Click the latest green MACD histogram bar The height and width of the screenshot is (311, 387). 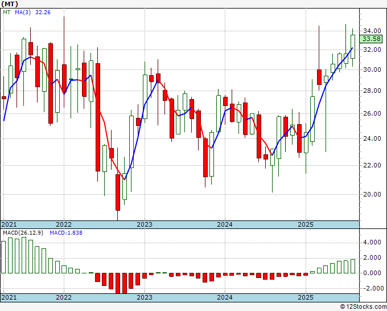353,267
